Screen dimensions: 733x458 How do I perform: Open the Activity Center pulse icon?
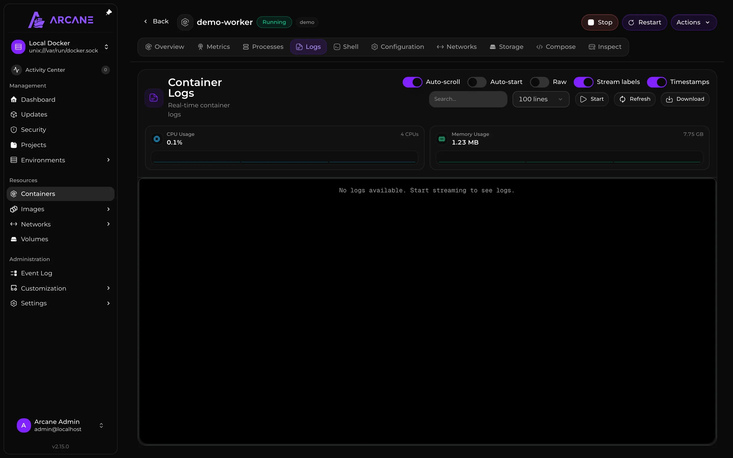[x=16, y=70]
